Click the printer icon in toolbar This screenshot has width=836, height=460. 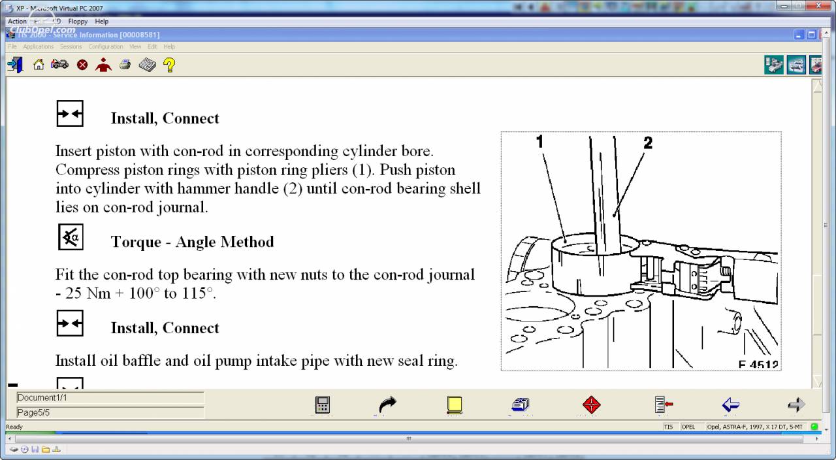click(x=125, y=65)
